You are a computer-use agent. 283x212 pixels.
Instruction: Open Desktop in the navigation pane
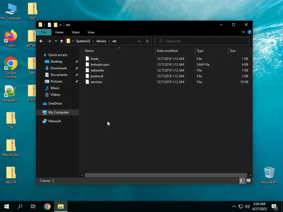point(56,62)
